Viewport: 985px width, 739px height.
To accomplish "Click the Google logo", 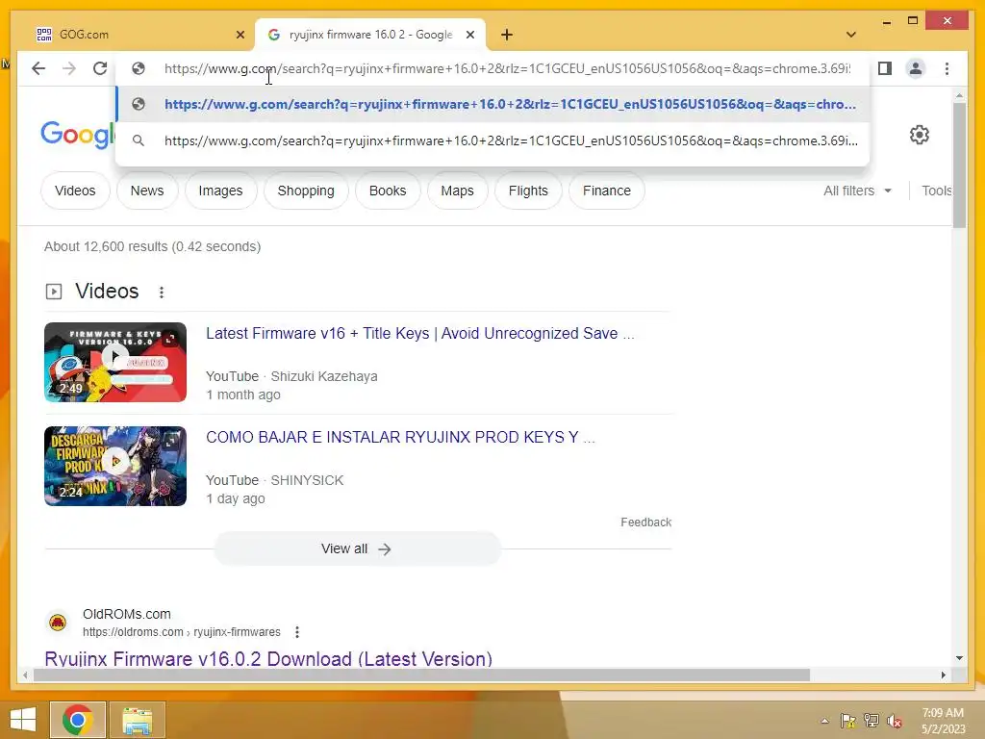I will coord(77,135).
